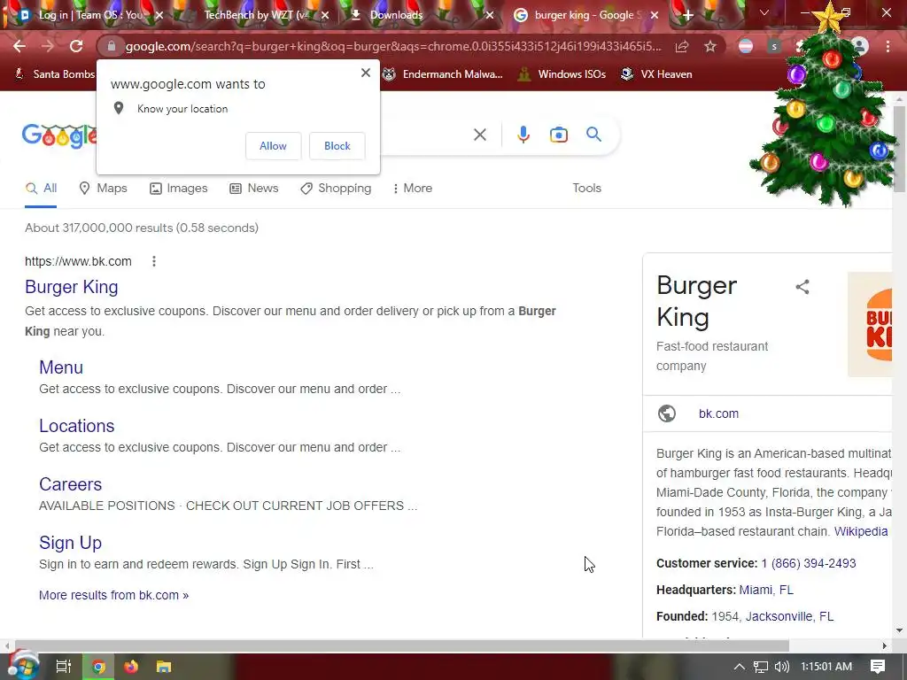Image resolution: width=907 pixels, height=680 pixels.
Task: Reload the current page
Action: 76,46
